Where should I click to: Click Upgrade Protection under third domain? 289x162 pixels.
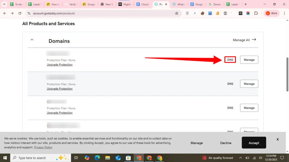[60, 113]
